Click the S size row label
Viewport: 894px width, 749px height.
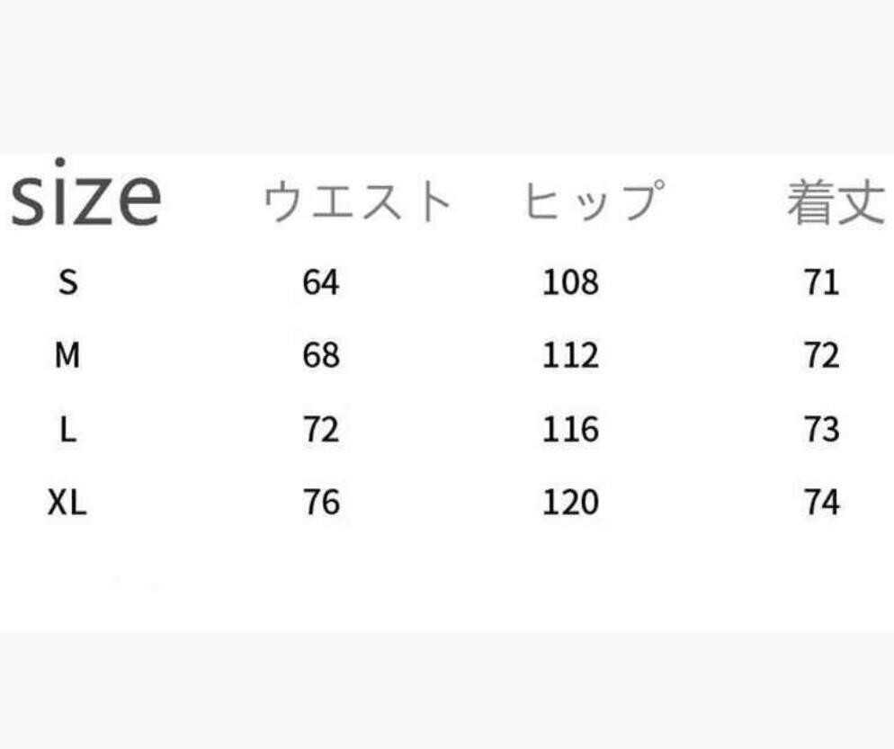click(x=68, y=283)
